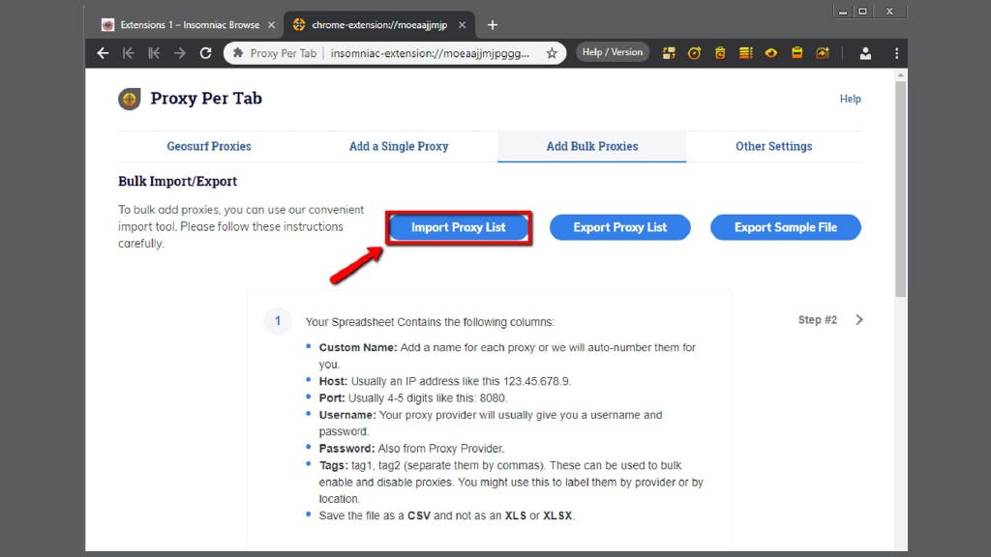Click the vertical page scrollbar
The width and height of the screenshot is (991, 557).
click(901, 189)
